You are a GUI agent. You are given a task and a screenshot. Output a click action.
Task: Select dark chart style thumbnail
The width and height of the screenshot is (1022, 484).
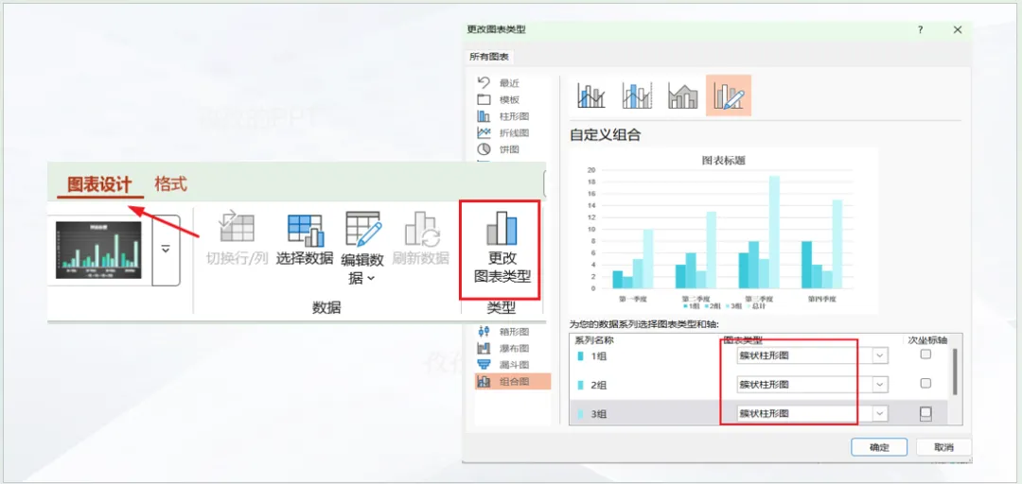(98, 251)
